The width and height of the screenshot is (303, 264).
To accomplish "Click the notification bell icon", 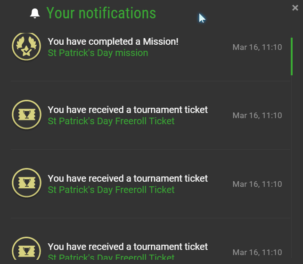I will point(35,13).
